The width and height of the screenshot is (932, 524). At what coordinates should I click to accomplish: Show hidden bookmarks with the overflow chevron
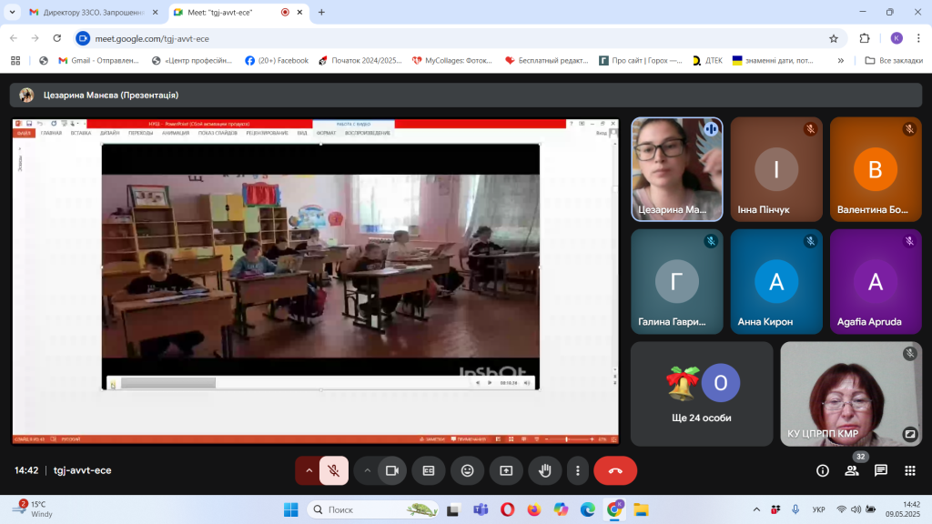840,61
